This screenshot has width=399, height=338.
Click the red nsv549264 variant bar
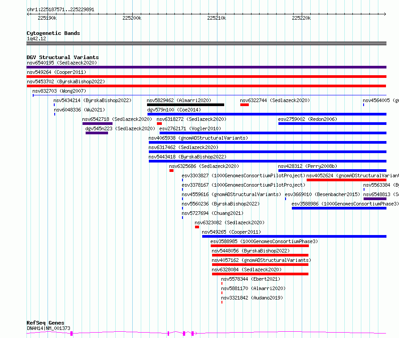coord(206,77)
